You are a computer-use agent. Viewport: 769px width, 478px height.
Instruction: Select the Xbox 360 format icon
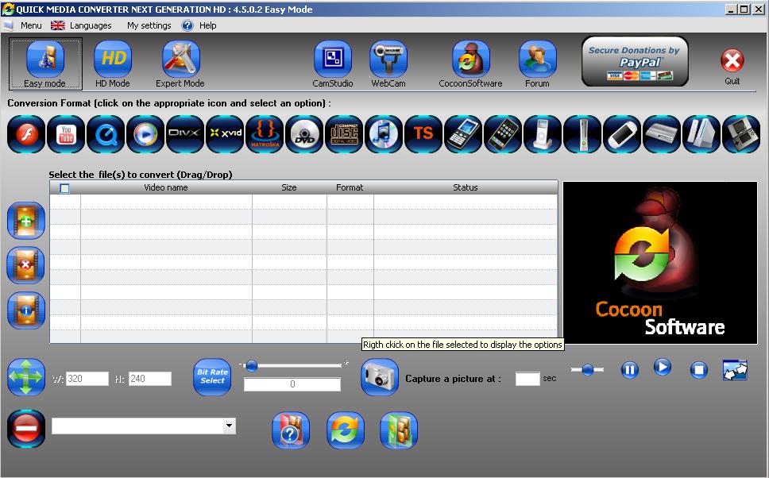click(582, 134)
